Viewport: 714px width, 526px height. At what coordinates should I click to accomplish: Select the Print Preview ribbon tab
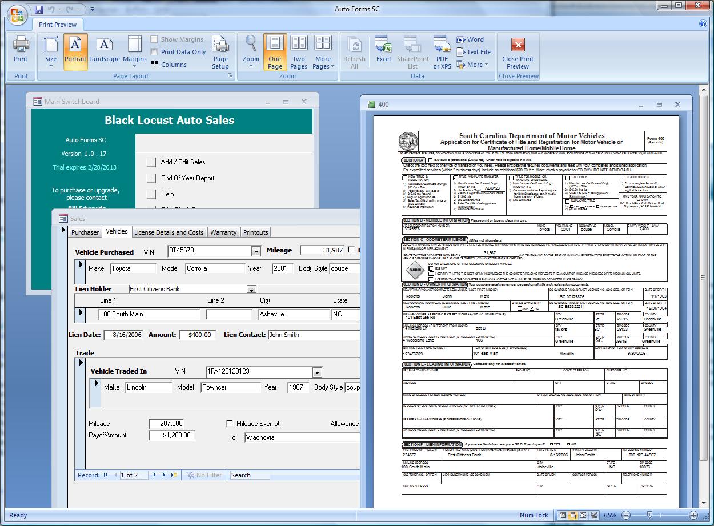point(58,25)
